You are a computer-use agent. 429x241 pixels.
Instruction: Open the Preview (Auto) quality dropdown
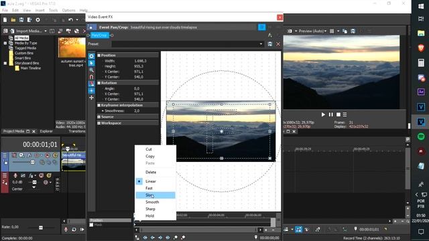point(312,31)
